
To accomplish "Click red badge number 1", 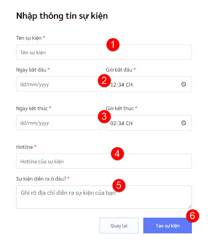I will 113,45.
